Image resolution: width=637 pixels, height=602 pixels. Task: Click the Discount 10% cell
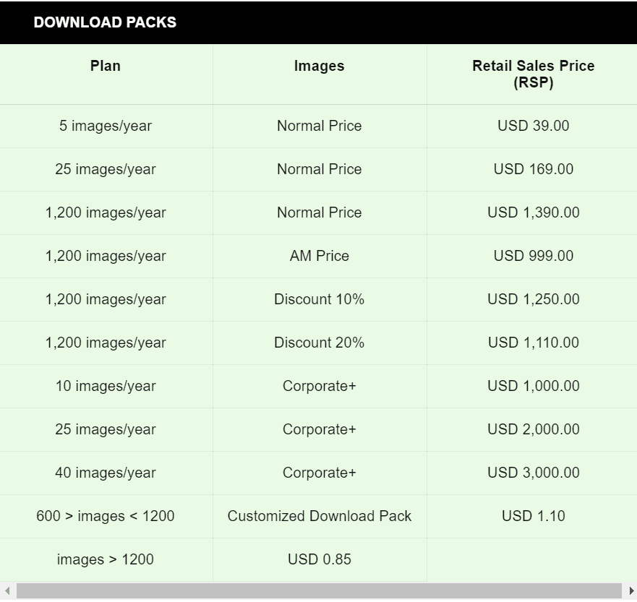(x=319, y=299)
